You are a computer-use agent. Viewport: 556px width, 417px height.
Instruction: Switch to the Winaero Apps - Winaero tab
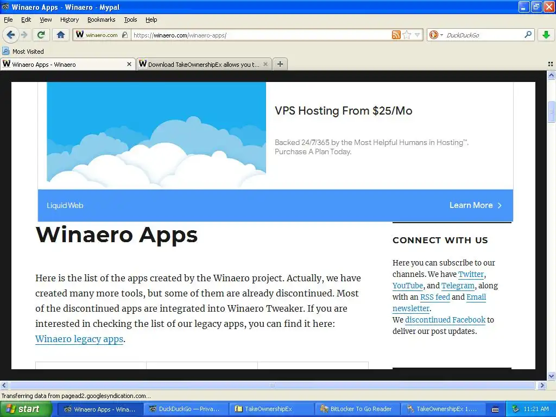[67, 64]
